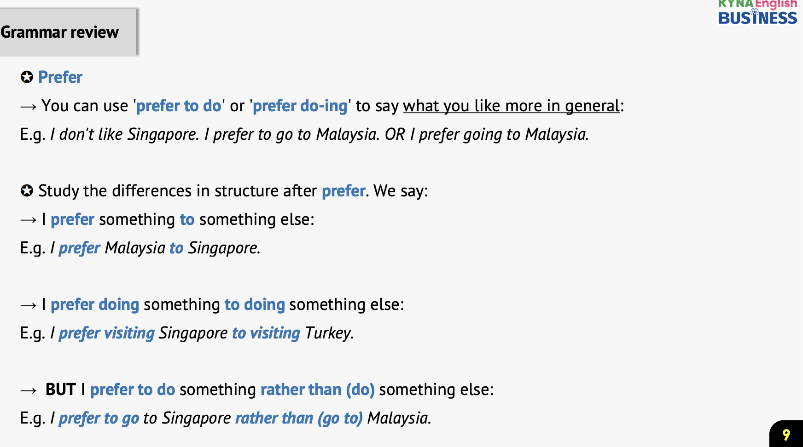This screenshot has height=447, width=803.
Task: Click the star bullet beside the Prefer heading
Action: pos(27,77)
